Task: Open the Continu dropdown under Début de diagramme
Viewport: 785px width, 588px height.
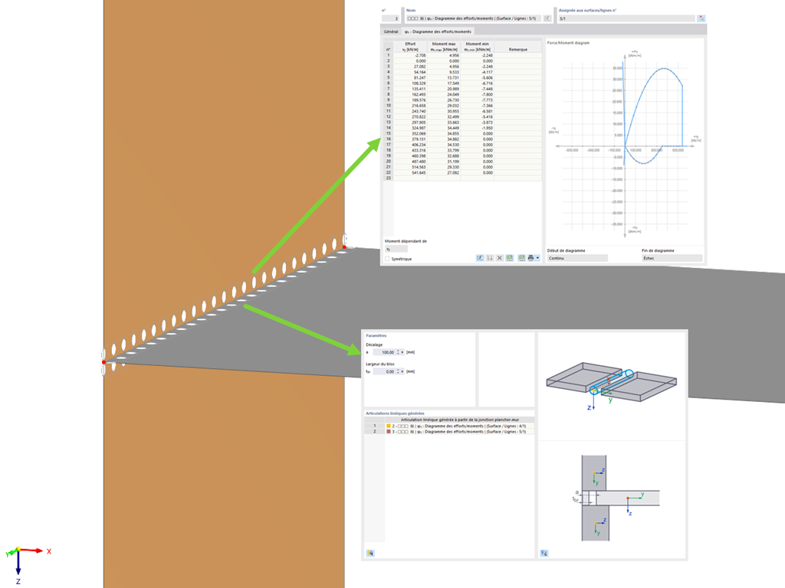Action: (x=577, y=258)
